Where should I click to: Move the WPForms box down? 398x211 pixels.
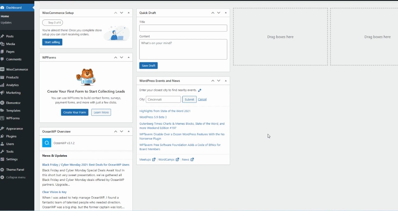click(x=122, y=57)
